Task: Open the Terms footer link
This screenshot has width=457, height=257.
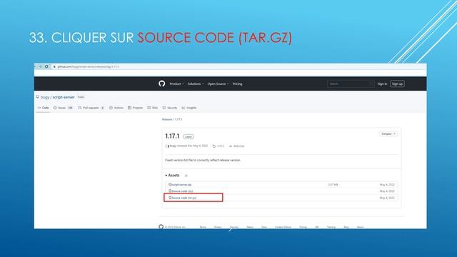Action: pos(203,227)
